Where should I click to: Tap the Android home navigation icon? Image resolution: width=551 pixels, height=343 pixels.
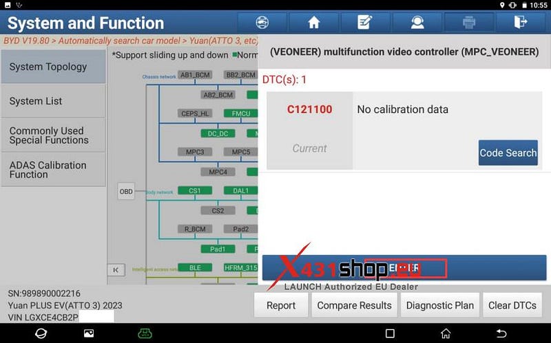(446, 333)
